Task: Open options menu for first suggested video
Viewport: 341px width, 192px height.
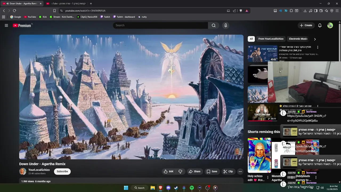Action: coord(318,47)
